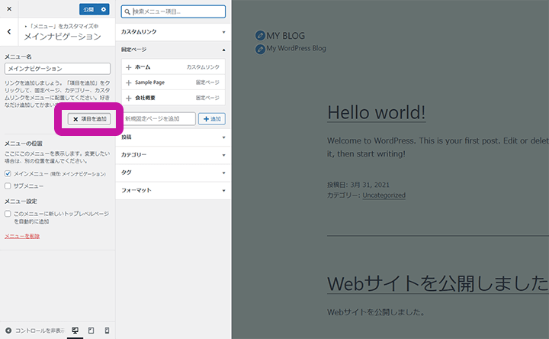
Task: Focus the menu item search field
Action: click(x=177, y=12)
